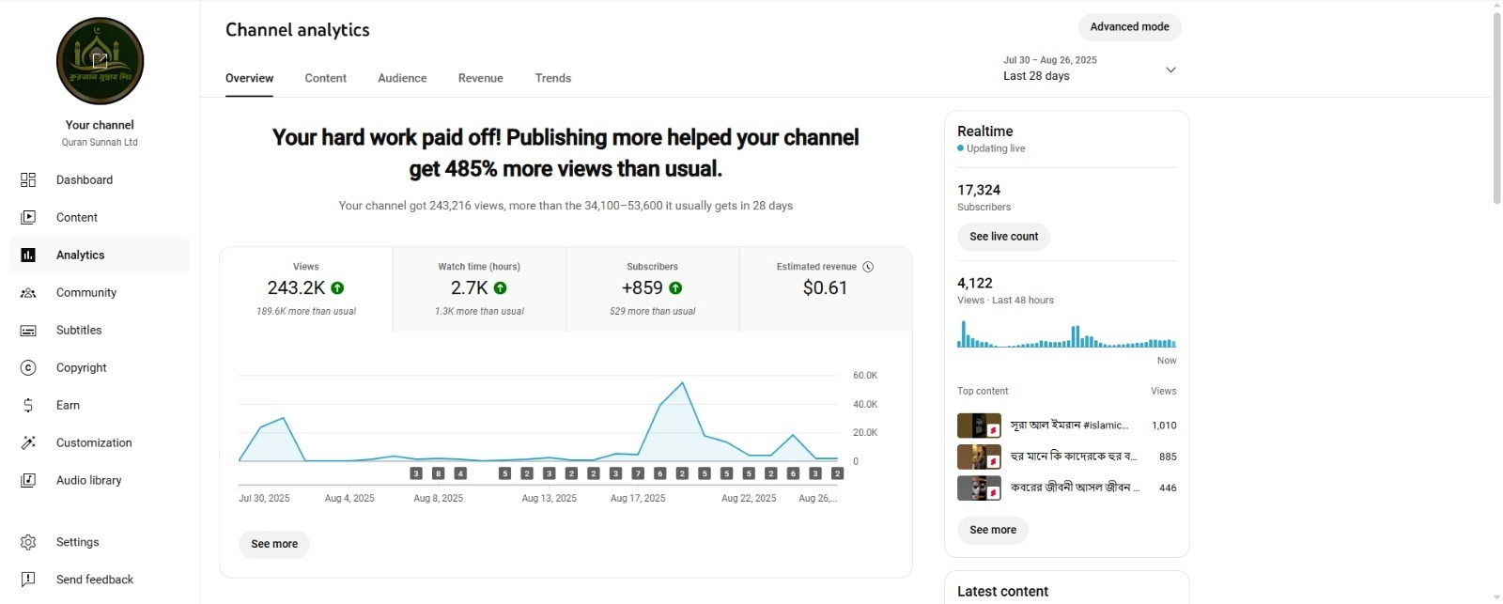Switch to the Overview tab
The height and width of the screenshot is (604, 1503).
pos(249,78)
